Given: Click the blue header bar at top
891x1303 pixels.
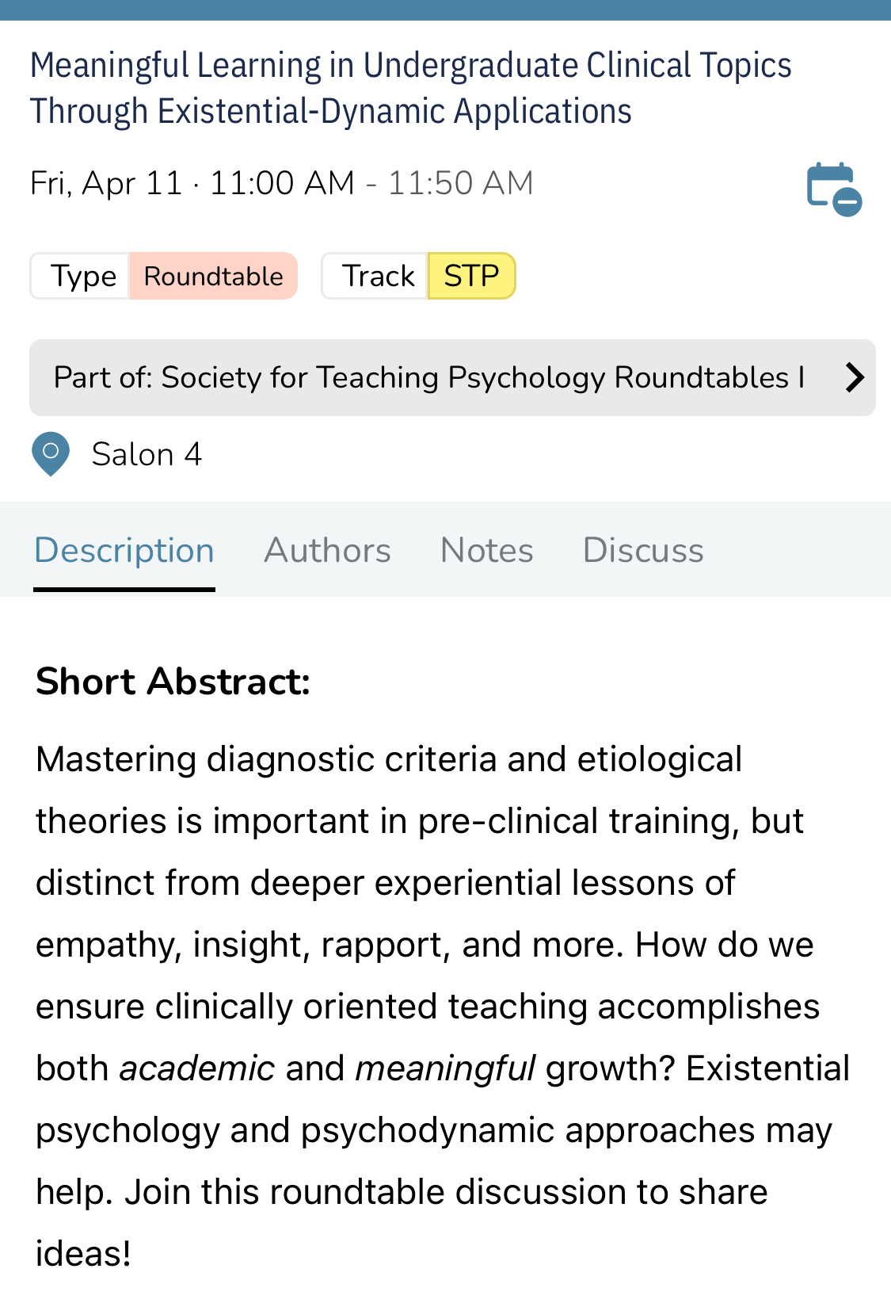Looking at the screenshot, I should (445, 10).
